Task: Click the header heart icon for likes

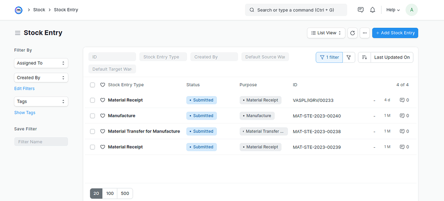Action: [103, 85]
